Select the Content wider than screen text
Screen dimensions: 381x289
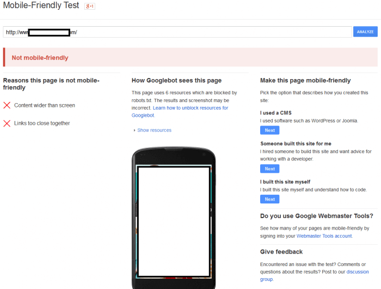point(45,105)
